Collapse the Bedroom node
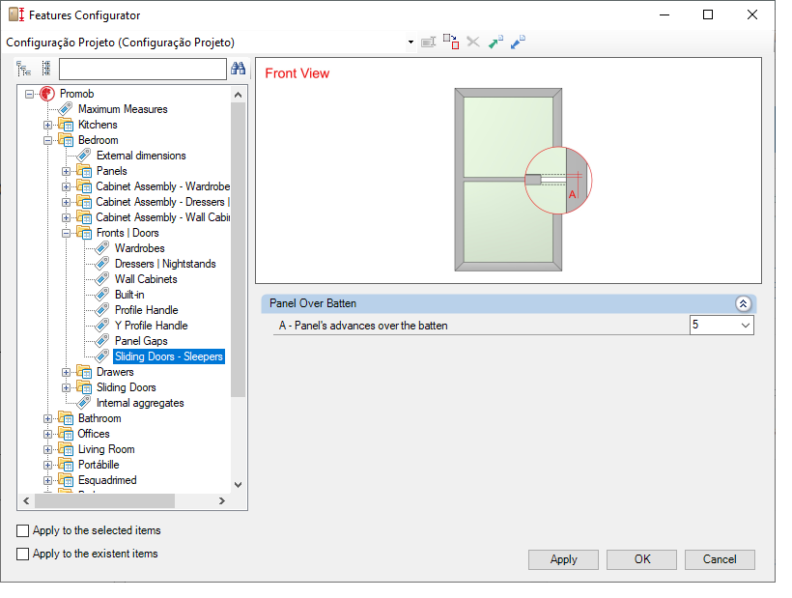Image resolution: width=792 pixels, height=598 pixels. pyautogui.click(x=47, y=140)
